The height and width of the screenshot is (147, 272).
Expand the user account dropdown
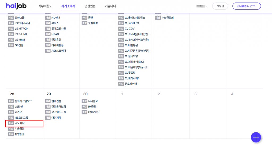(202, 6)
